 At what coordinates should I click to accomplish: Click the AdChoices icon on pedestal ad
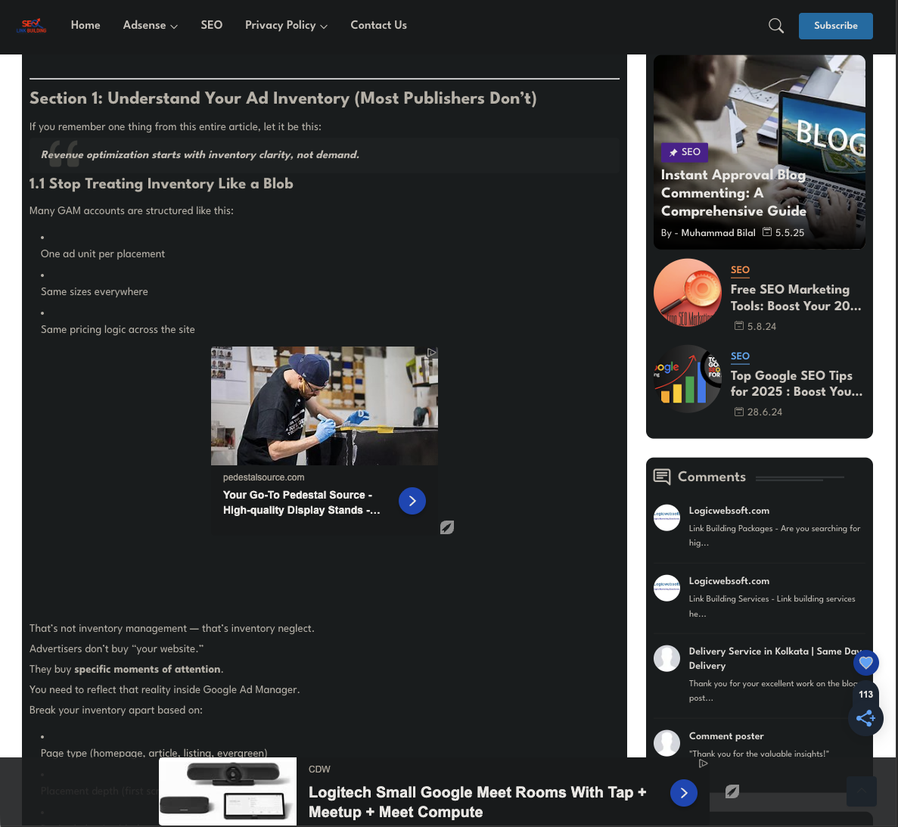point(431,353)
